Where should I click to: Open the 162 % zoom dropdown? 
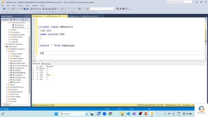point(39,61)
